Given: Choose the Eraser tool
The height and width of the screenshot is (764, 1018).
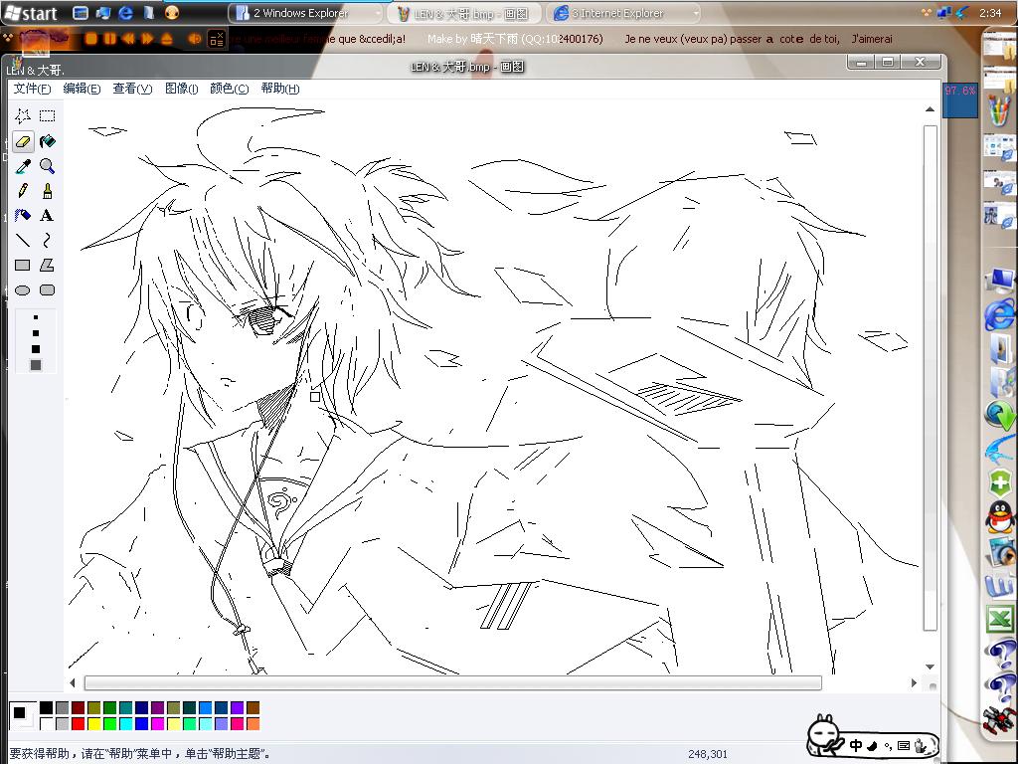Looking at the screenshot, I should [23, 141].
